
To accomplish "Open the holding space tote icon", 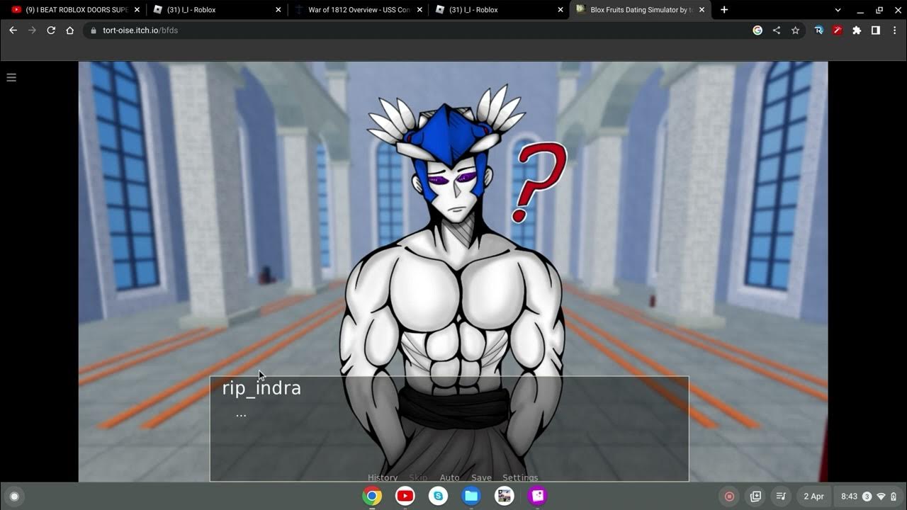I will pyautogui.click(x=756, y=497).
